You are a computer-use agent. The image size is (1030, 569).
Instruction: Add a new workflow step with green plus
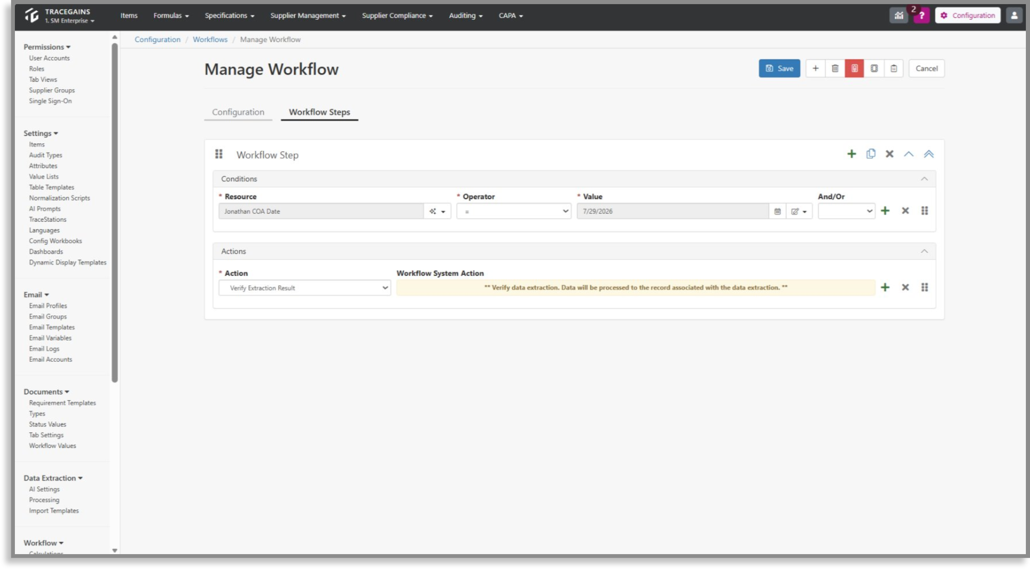(x=851, y=154)
